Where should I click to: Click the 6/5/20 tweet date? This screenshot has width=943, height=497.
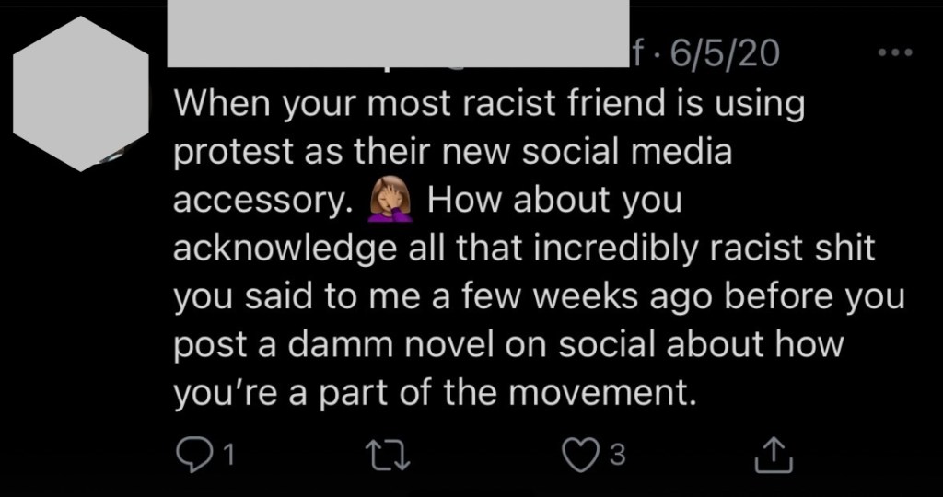(725, 55)
